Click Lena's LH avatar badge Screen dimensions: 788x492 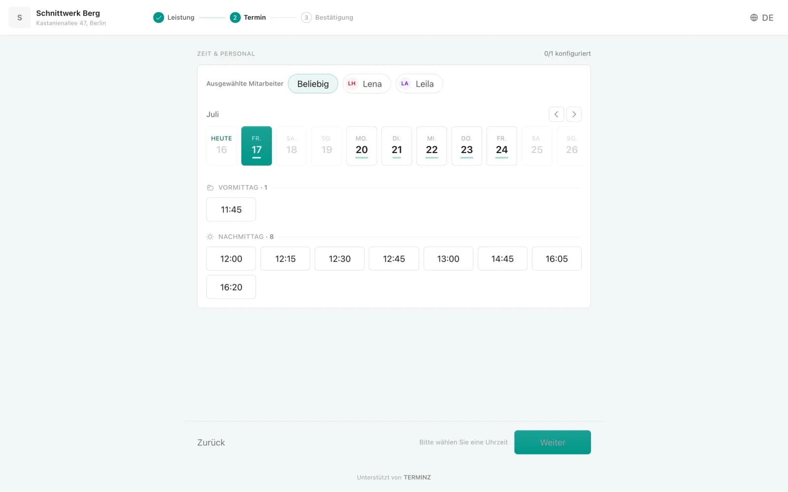(352, 84)
